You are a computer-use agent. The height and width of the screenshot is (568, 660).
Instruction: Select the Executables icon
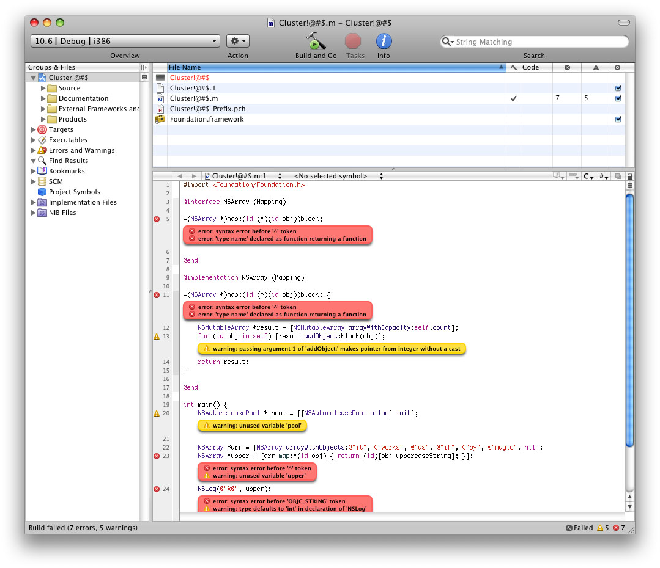42,140
